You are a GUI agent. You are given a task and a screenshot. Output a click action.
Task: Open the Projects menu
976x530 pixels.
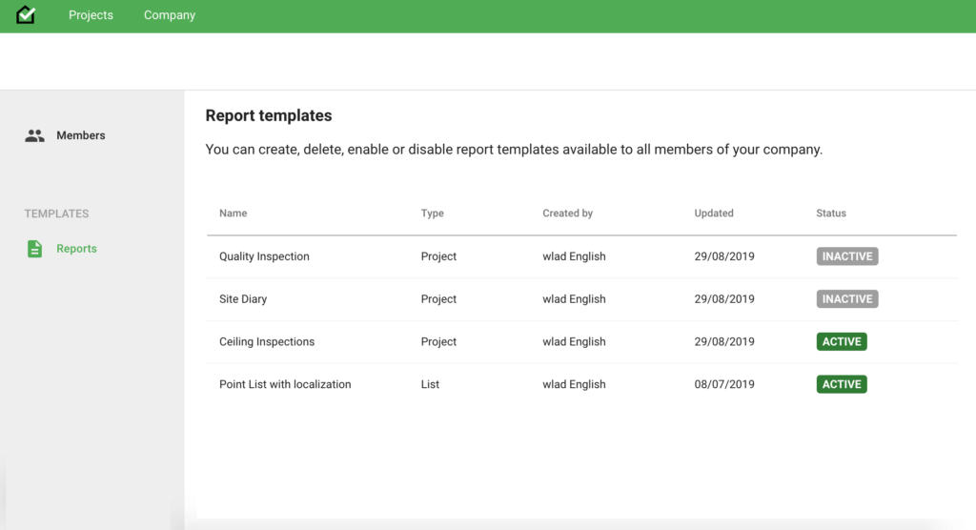pos(91,15)
